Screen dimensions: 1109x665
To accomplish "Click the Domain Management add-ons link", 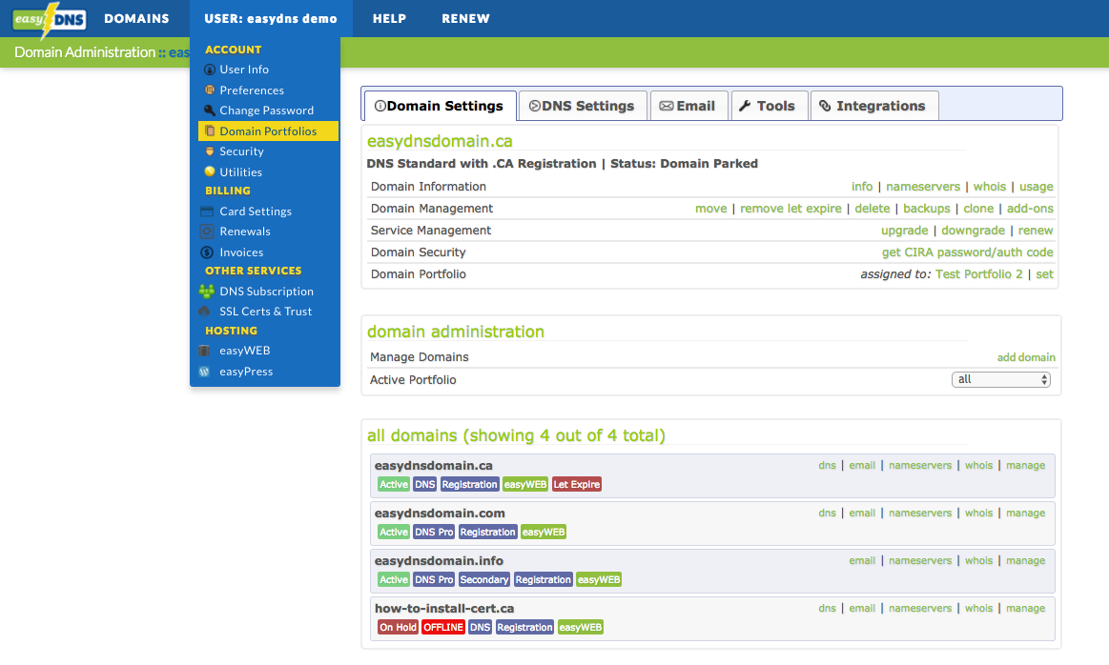I will point(1030,209).
